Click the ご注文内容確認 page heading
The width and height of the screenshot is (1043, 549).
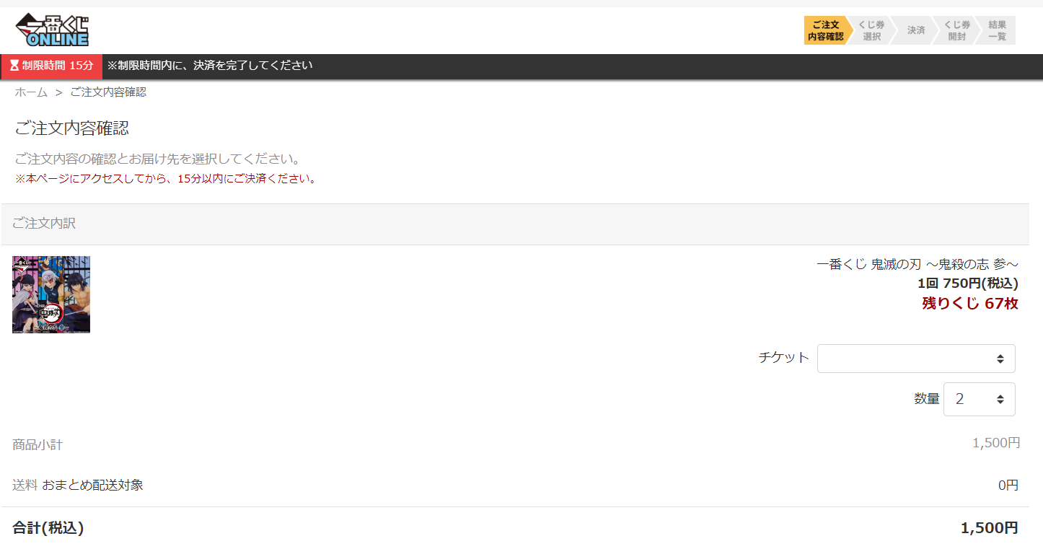point(72,128)
